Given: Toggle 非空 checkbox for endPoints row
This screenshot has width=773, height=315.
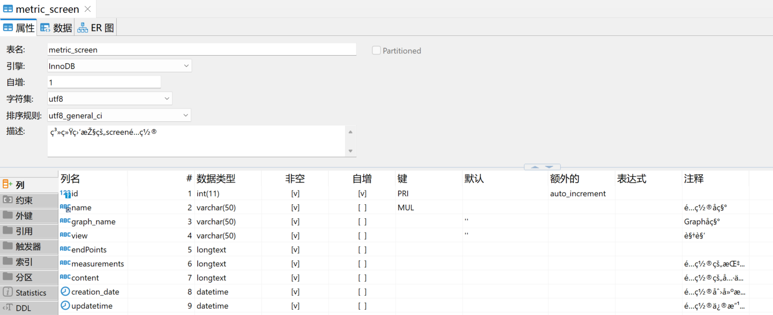Looking at the screenshot, I should pyautogui.click(x=295, y=250).
